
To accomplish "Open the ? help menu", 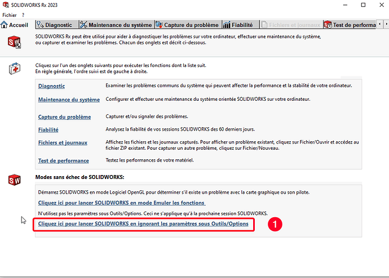I will tap(23, 15).
